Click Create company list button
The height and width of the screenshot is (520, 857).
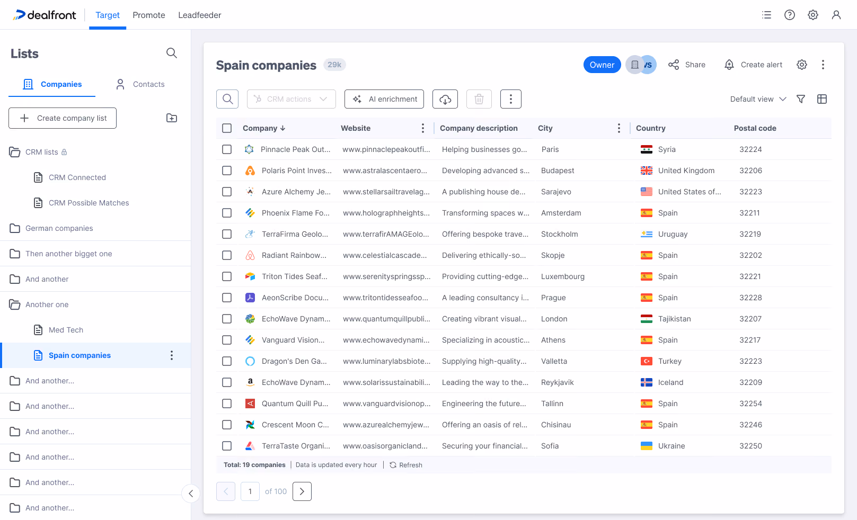[x=63, y=118]
